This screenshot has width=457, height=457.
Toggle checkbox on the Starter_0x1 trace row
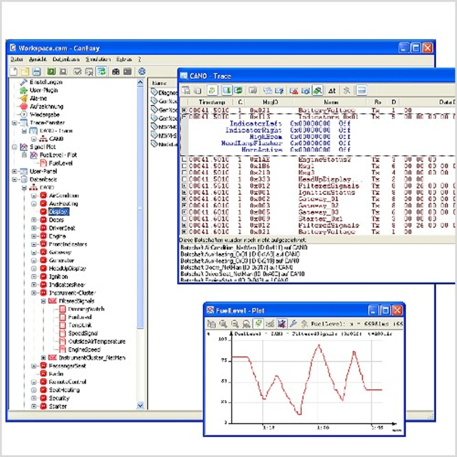pyautogui.click(x=184, y=219)
